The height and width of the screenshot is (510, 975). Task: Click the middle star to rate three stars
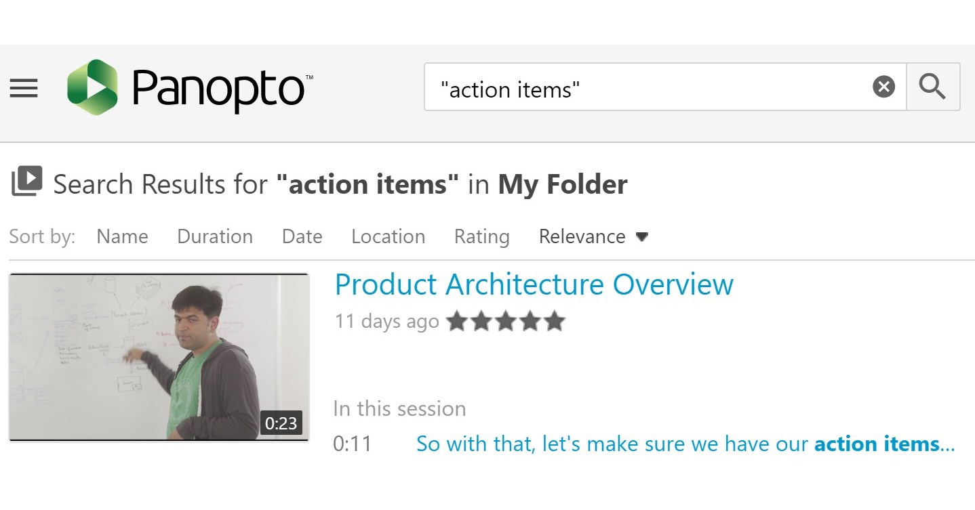[507, 321]
